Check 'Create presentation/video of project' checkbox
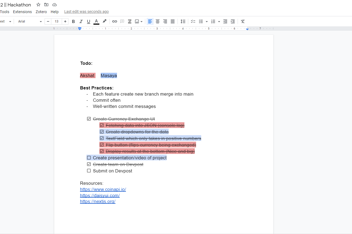 89,158
